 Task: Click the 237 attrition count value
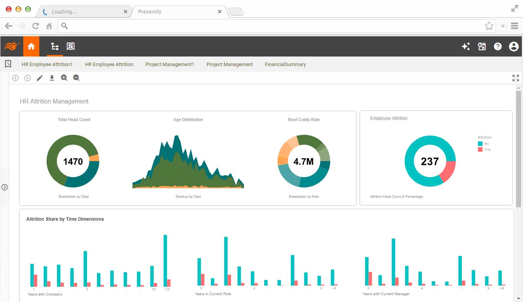pos(430,161)
